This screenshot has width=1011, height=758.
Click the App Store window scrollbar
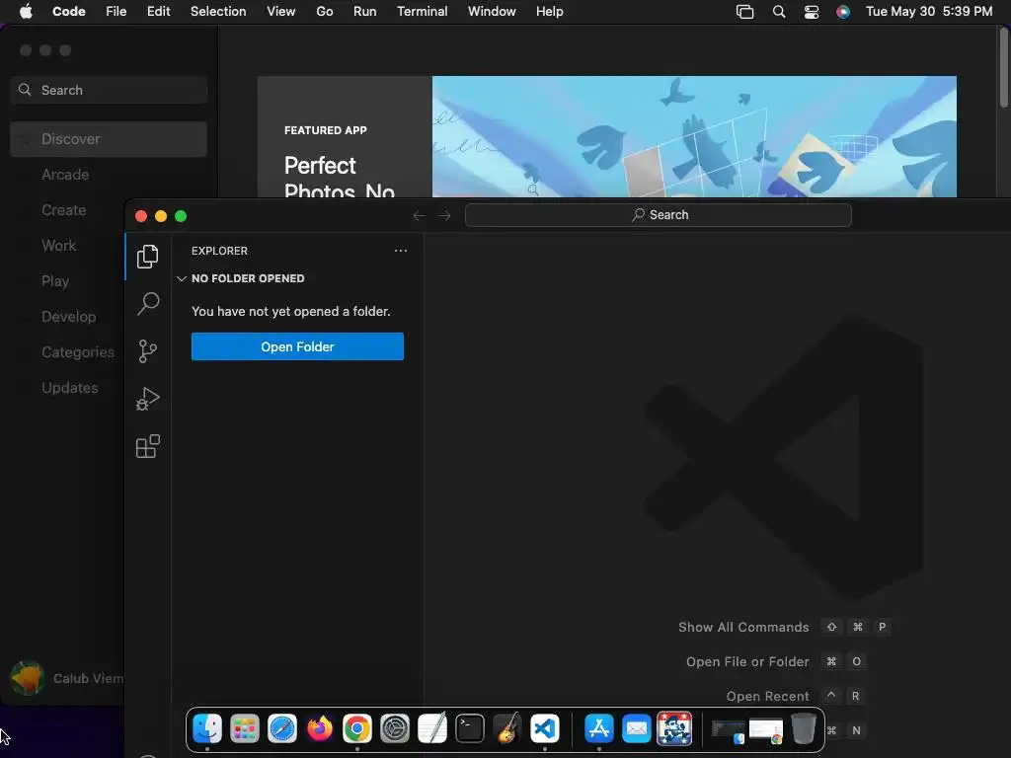click(1004, 68)
